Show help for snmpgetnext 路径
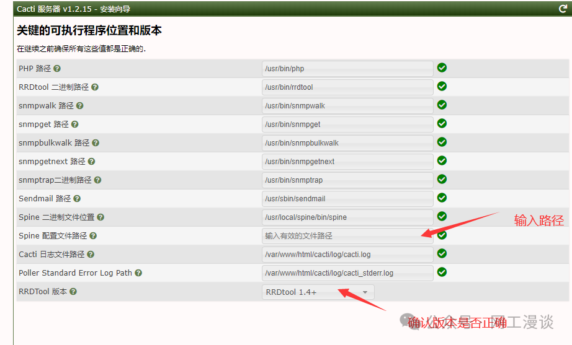 (x=92, y=162)
